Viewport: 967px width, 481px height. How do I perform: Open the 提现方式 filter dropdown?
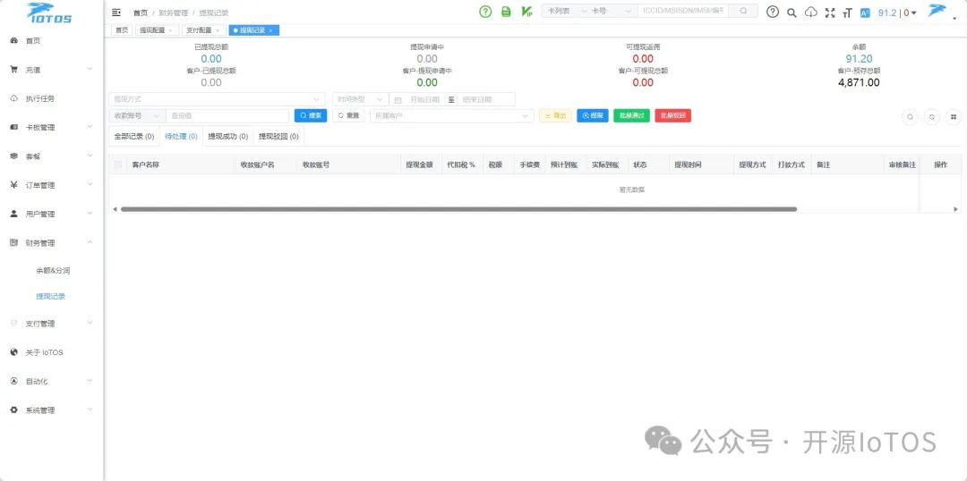coord(217,99)
